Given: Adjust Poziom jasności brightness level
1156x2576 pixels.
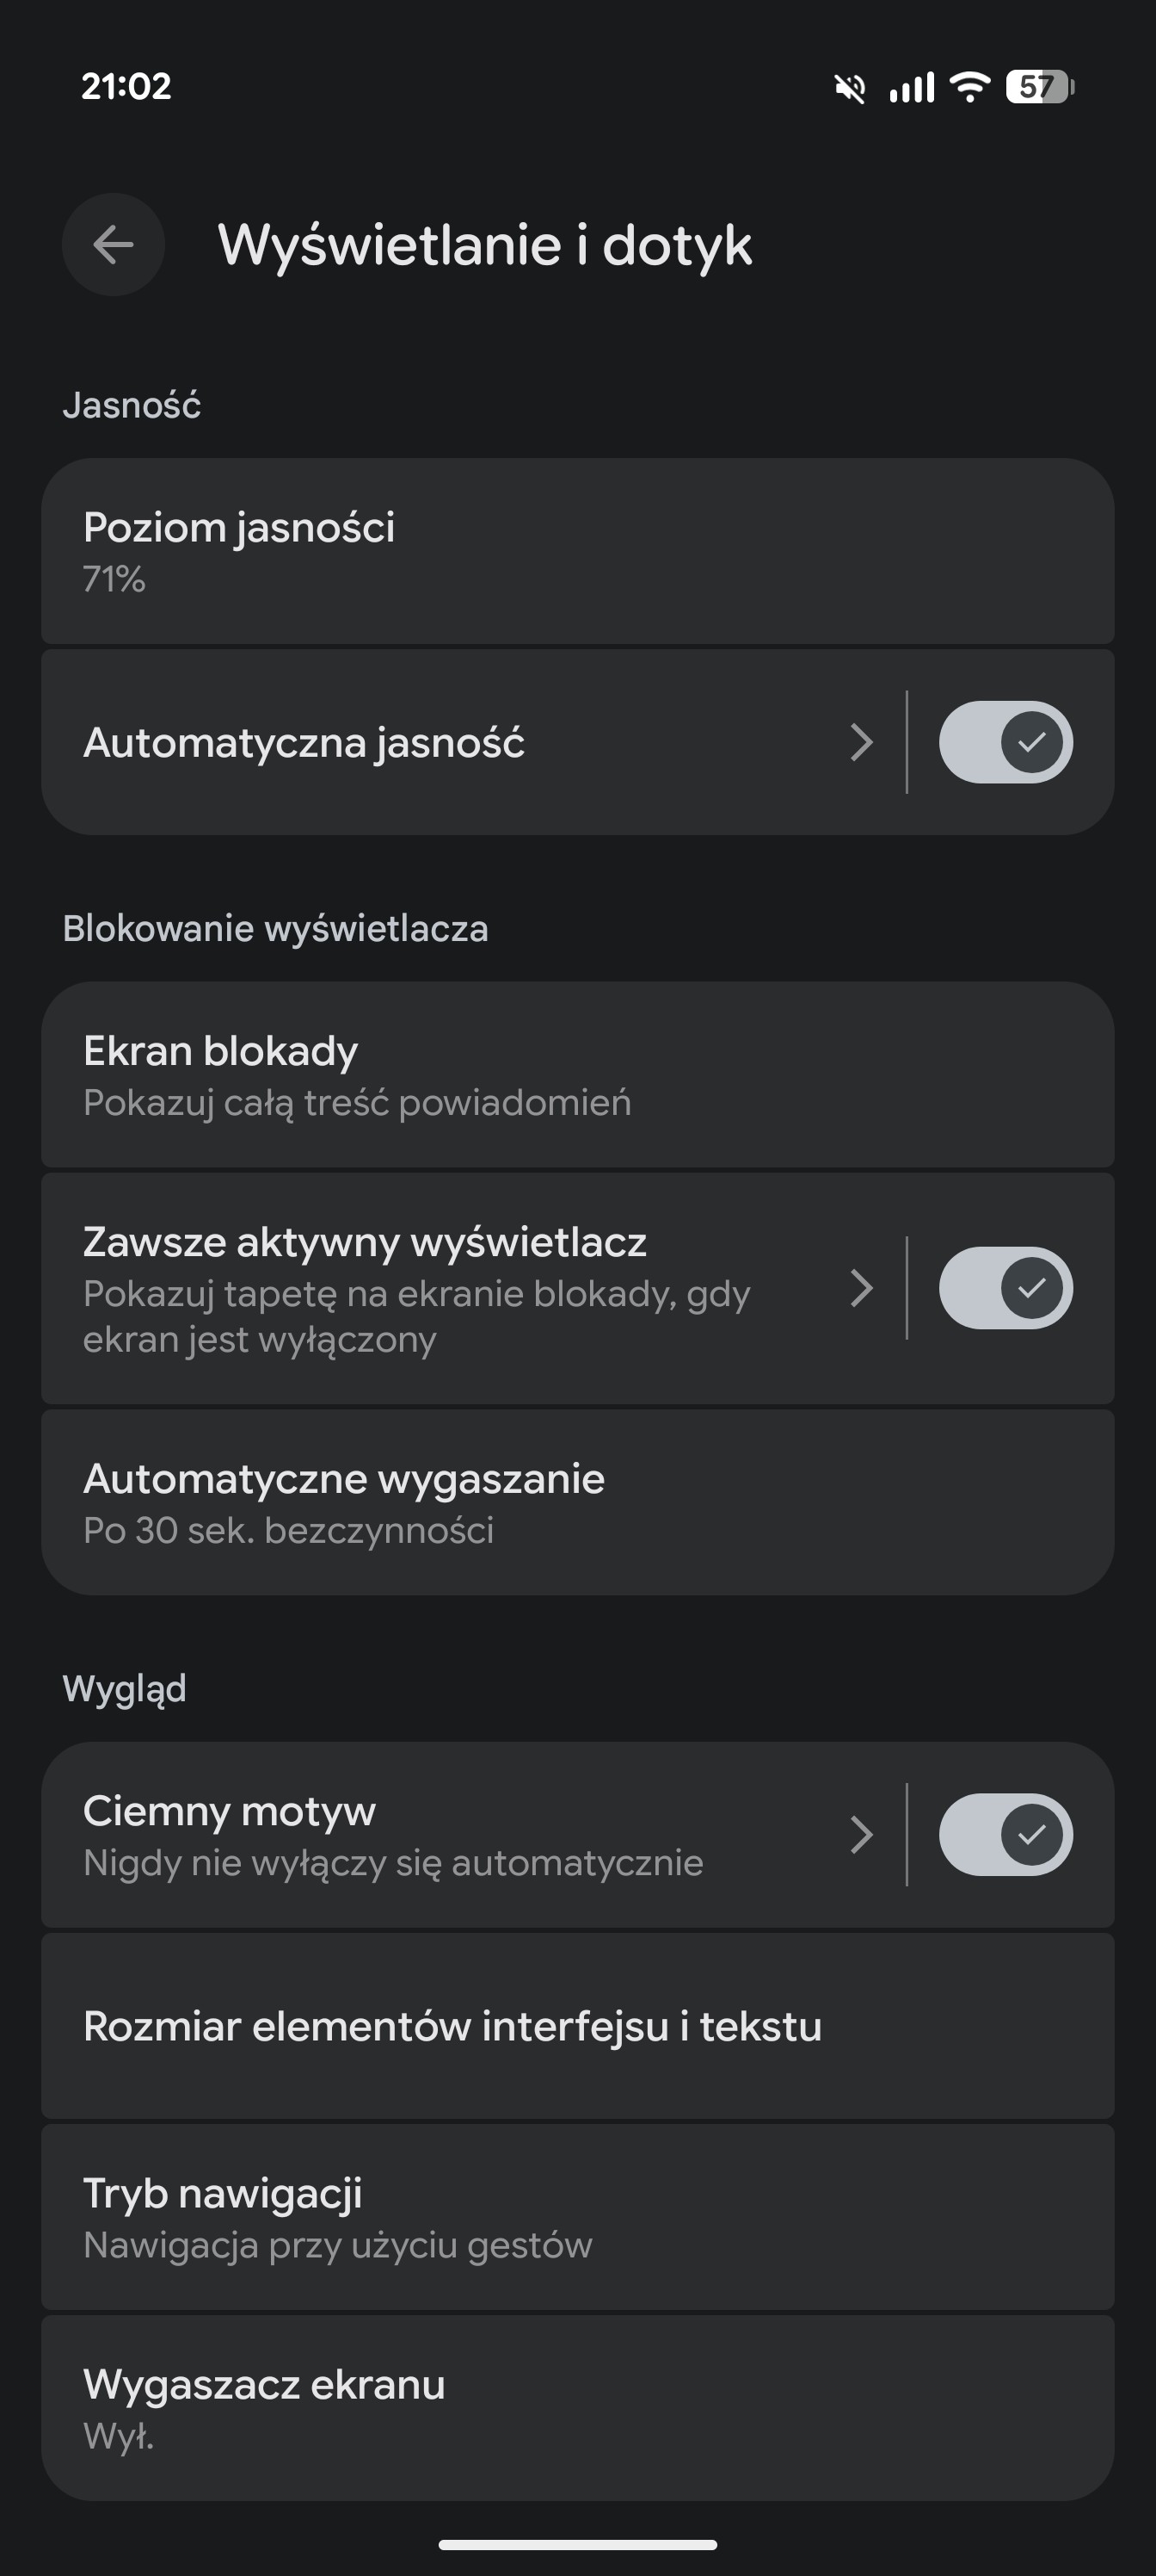Looking at the screenshot, I should [577, 551].
